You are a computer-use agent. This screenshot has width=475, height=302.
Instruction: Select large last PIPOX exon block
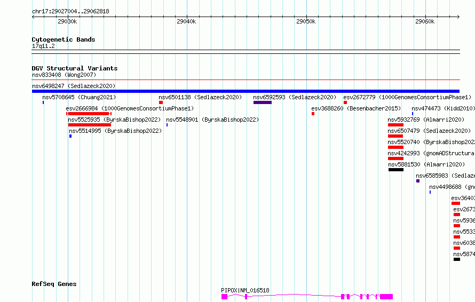[x=386, y=297]
